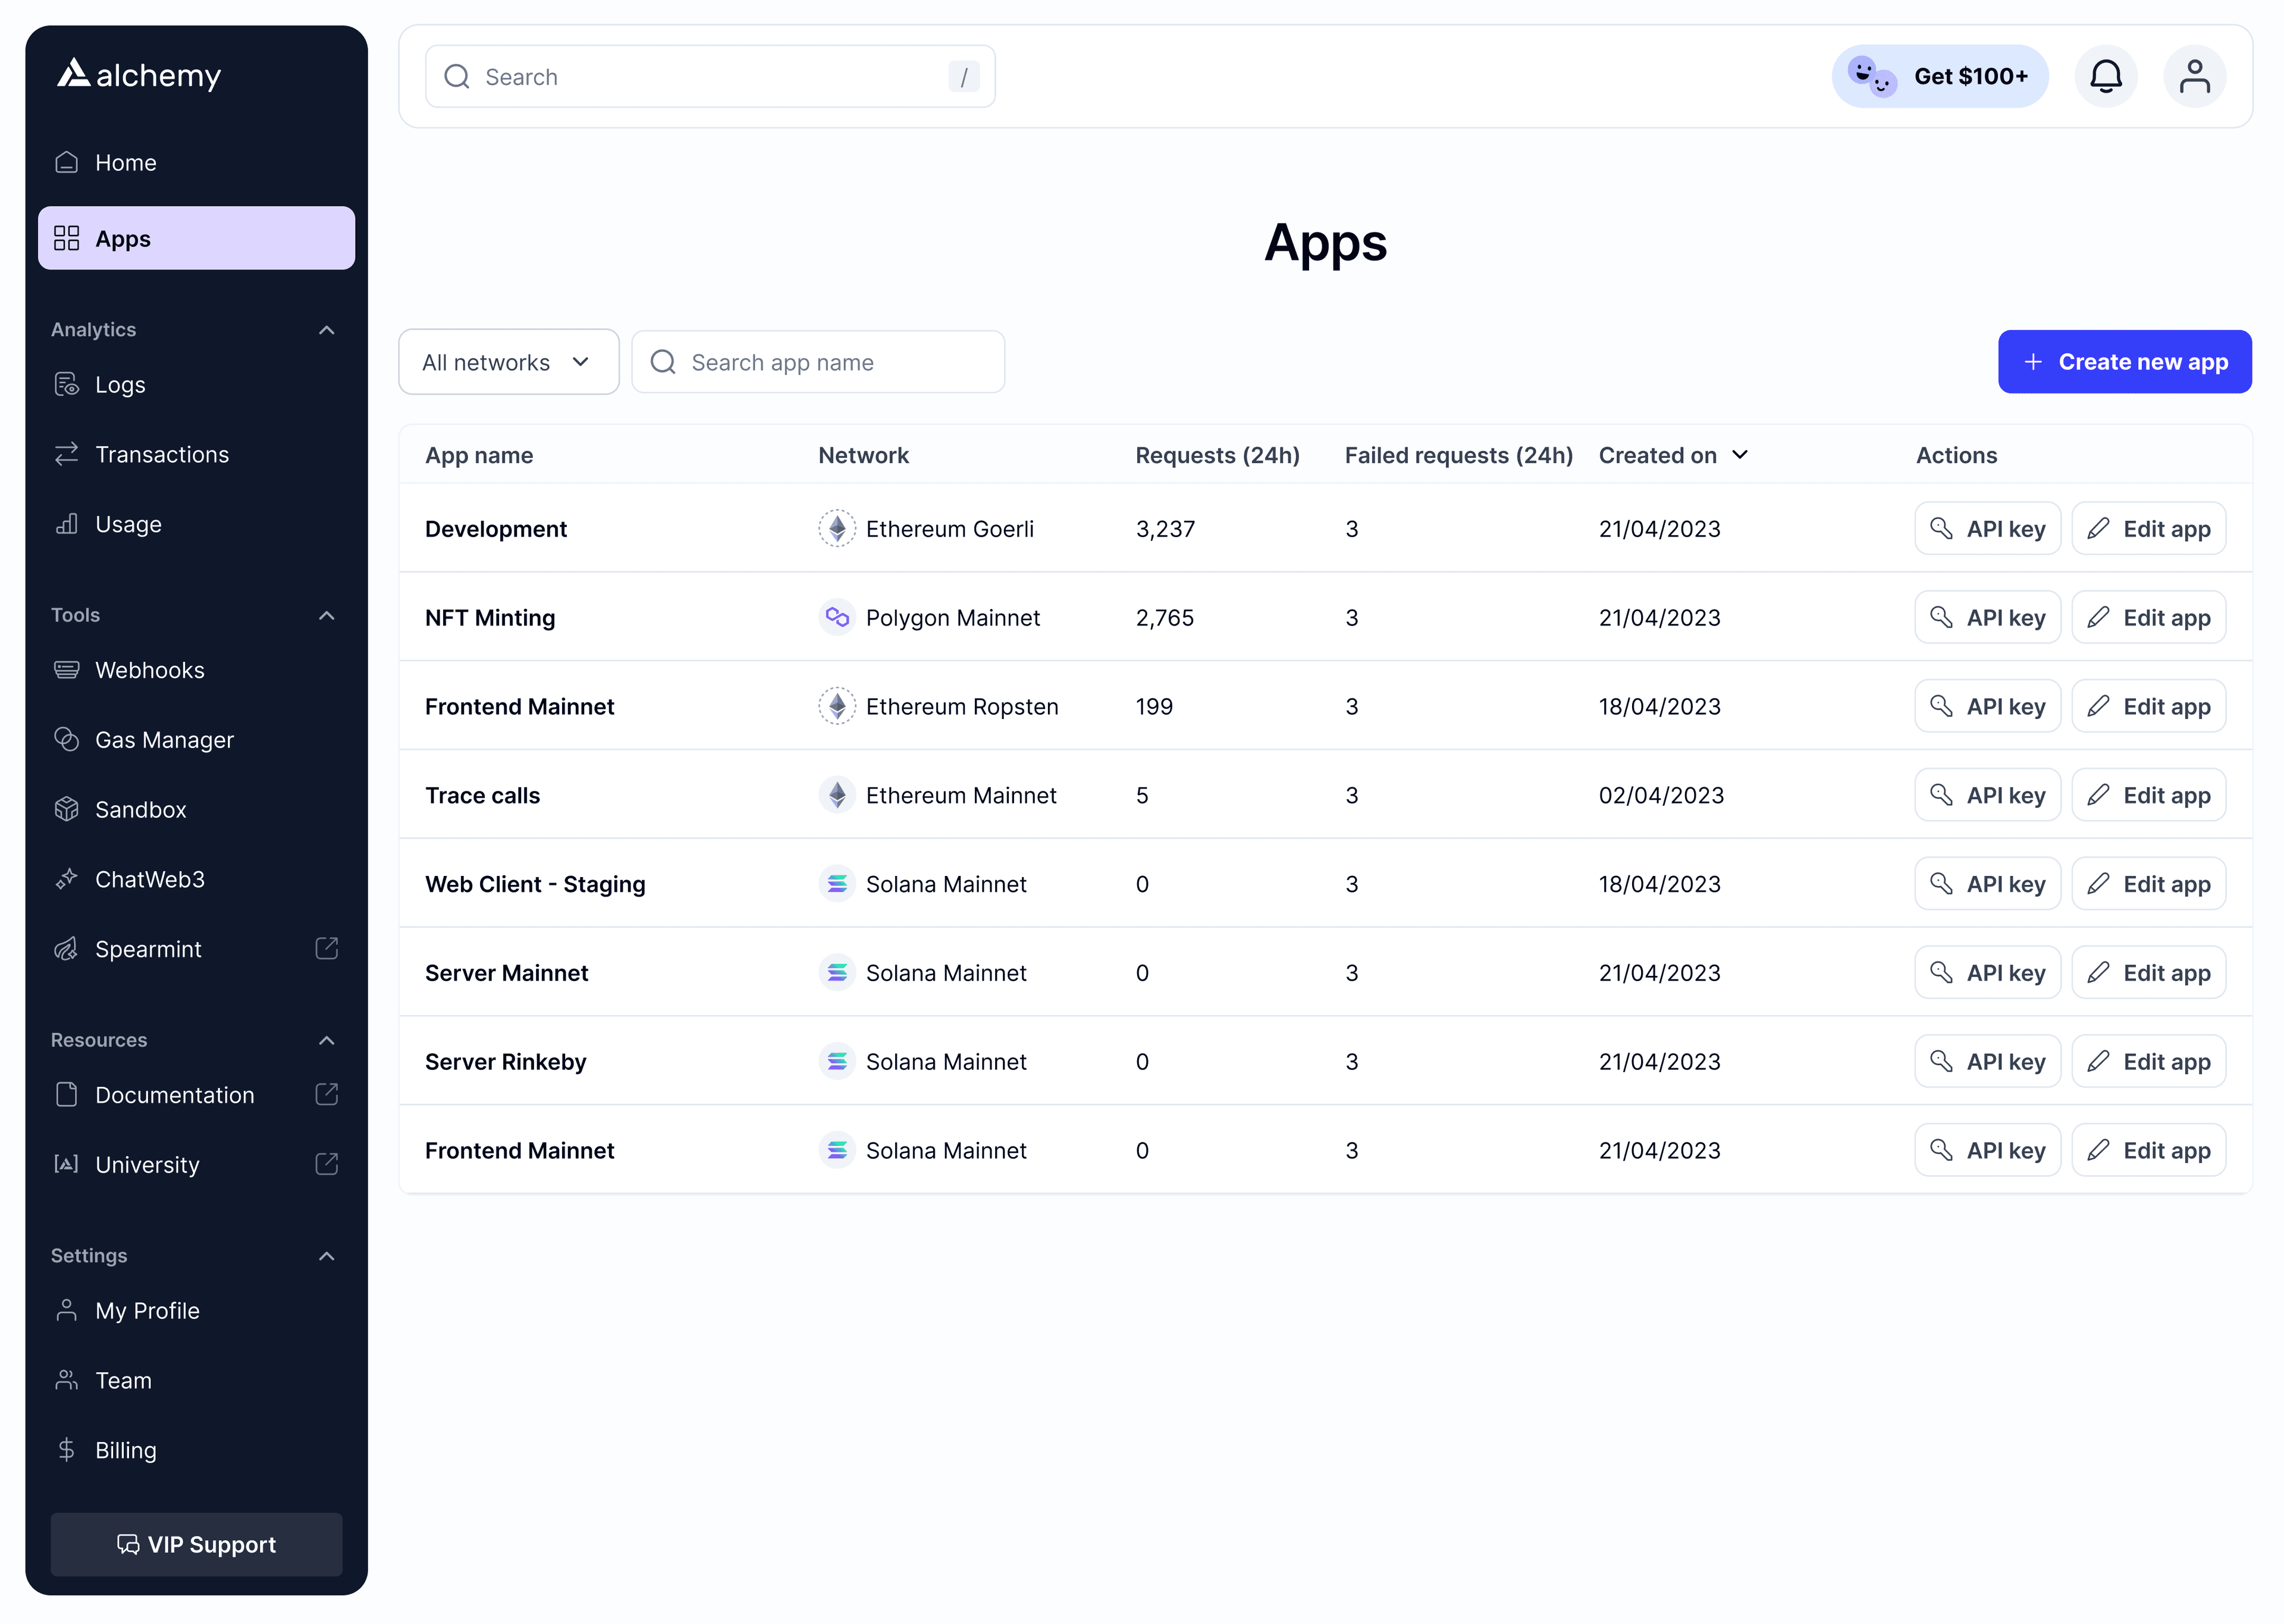Viewport: 2284px width, 1624px height.
Task: Switch to the Apps sidebar item
Action: [122, 238]
